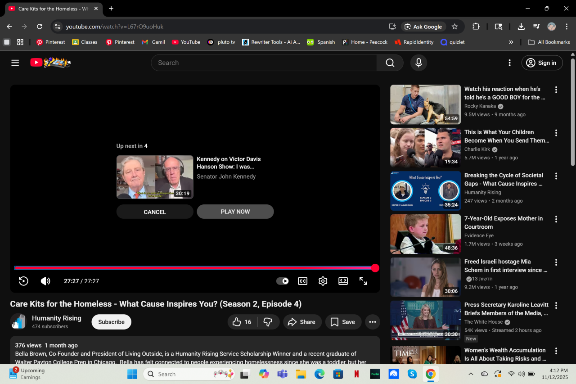Dislike the video with thumbs down

[268, 322]
